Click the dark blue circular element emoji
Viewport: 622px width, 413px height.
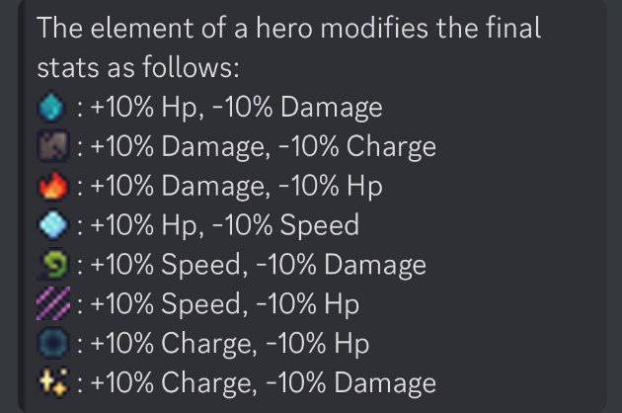coord(53,343)
